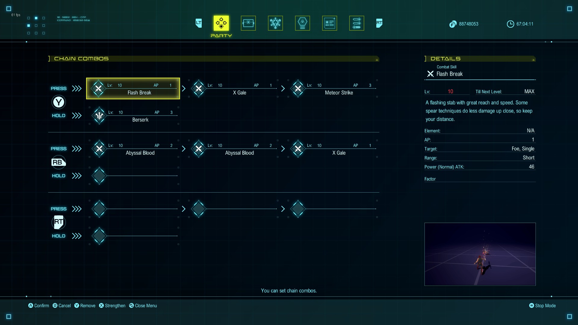The width and height of the screenshot is (578, 325).
Task: Click the Strengthen button prompt
Action: (x=112, y=306)
